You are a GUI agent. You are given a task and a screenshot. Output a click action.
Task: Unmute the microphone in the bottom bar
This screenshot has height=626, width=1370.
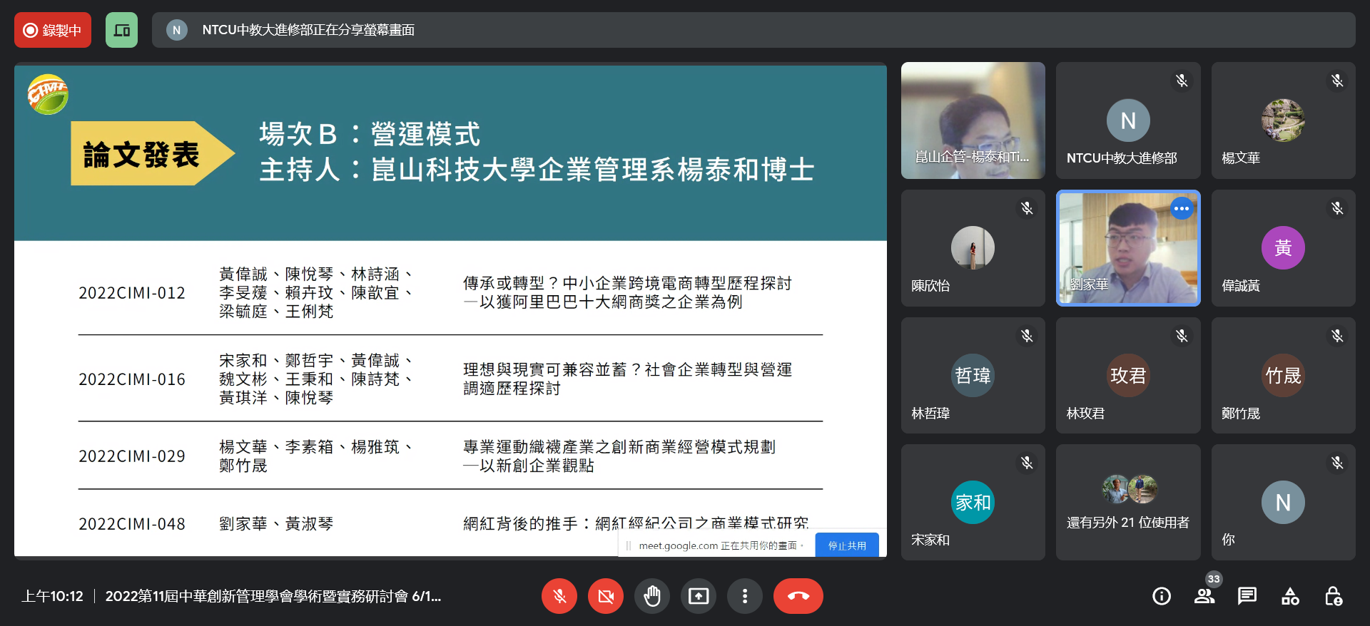click(x=559, y=596)
